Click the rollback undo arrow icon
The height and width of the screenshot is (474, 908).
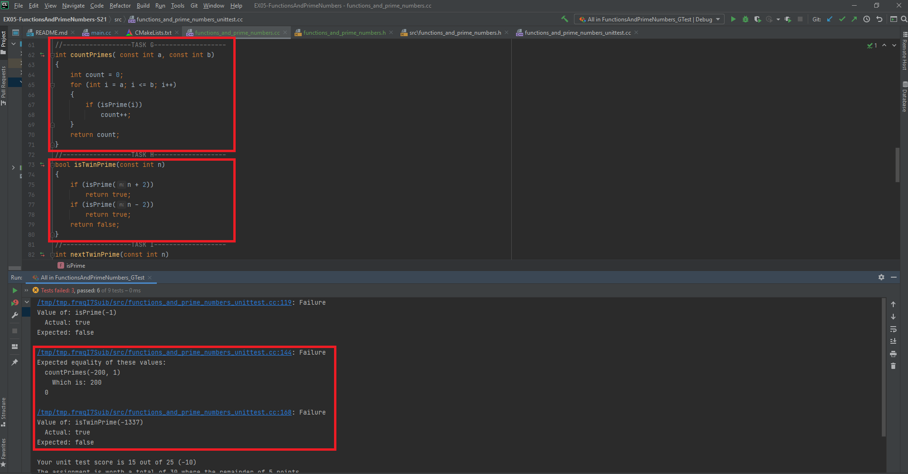[x=879, y=19]
